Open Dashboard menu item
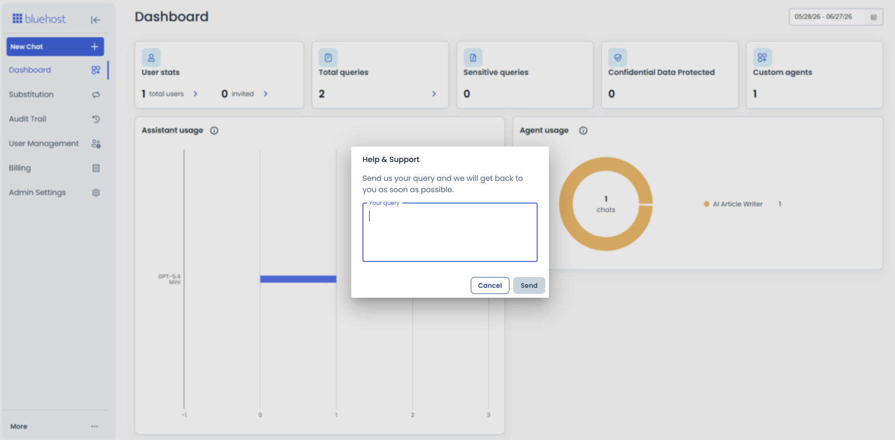The image size is (895, 440). click(x=55, y=70)
